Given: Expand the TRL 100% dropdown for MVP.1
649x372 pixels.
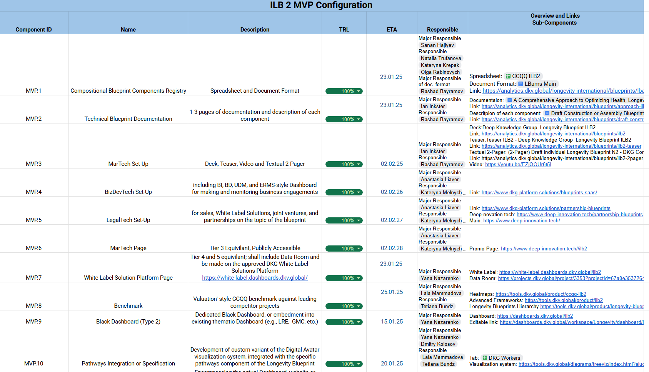Looking at the screenshot, I should point(359,91).
